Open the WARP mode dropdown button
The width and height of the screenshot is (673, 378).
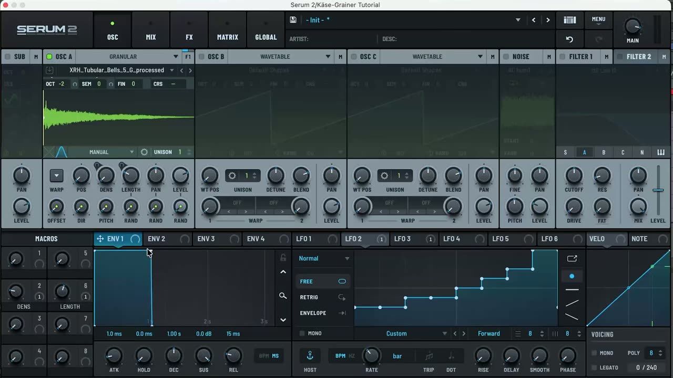(56, 176)
